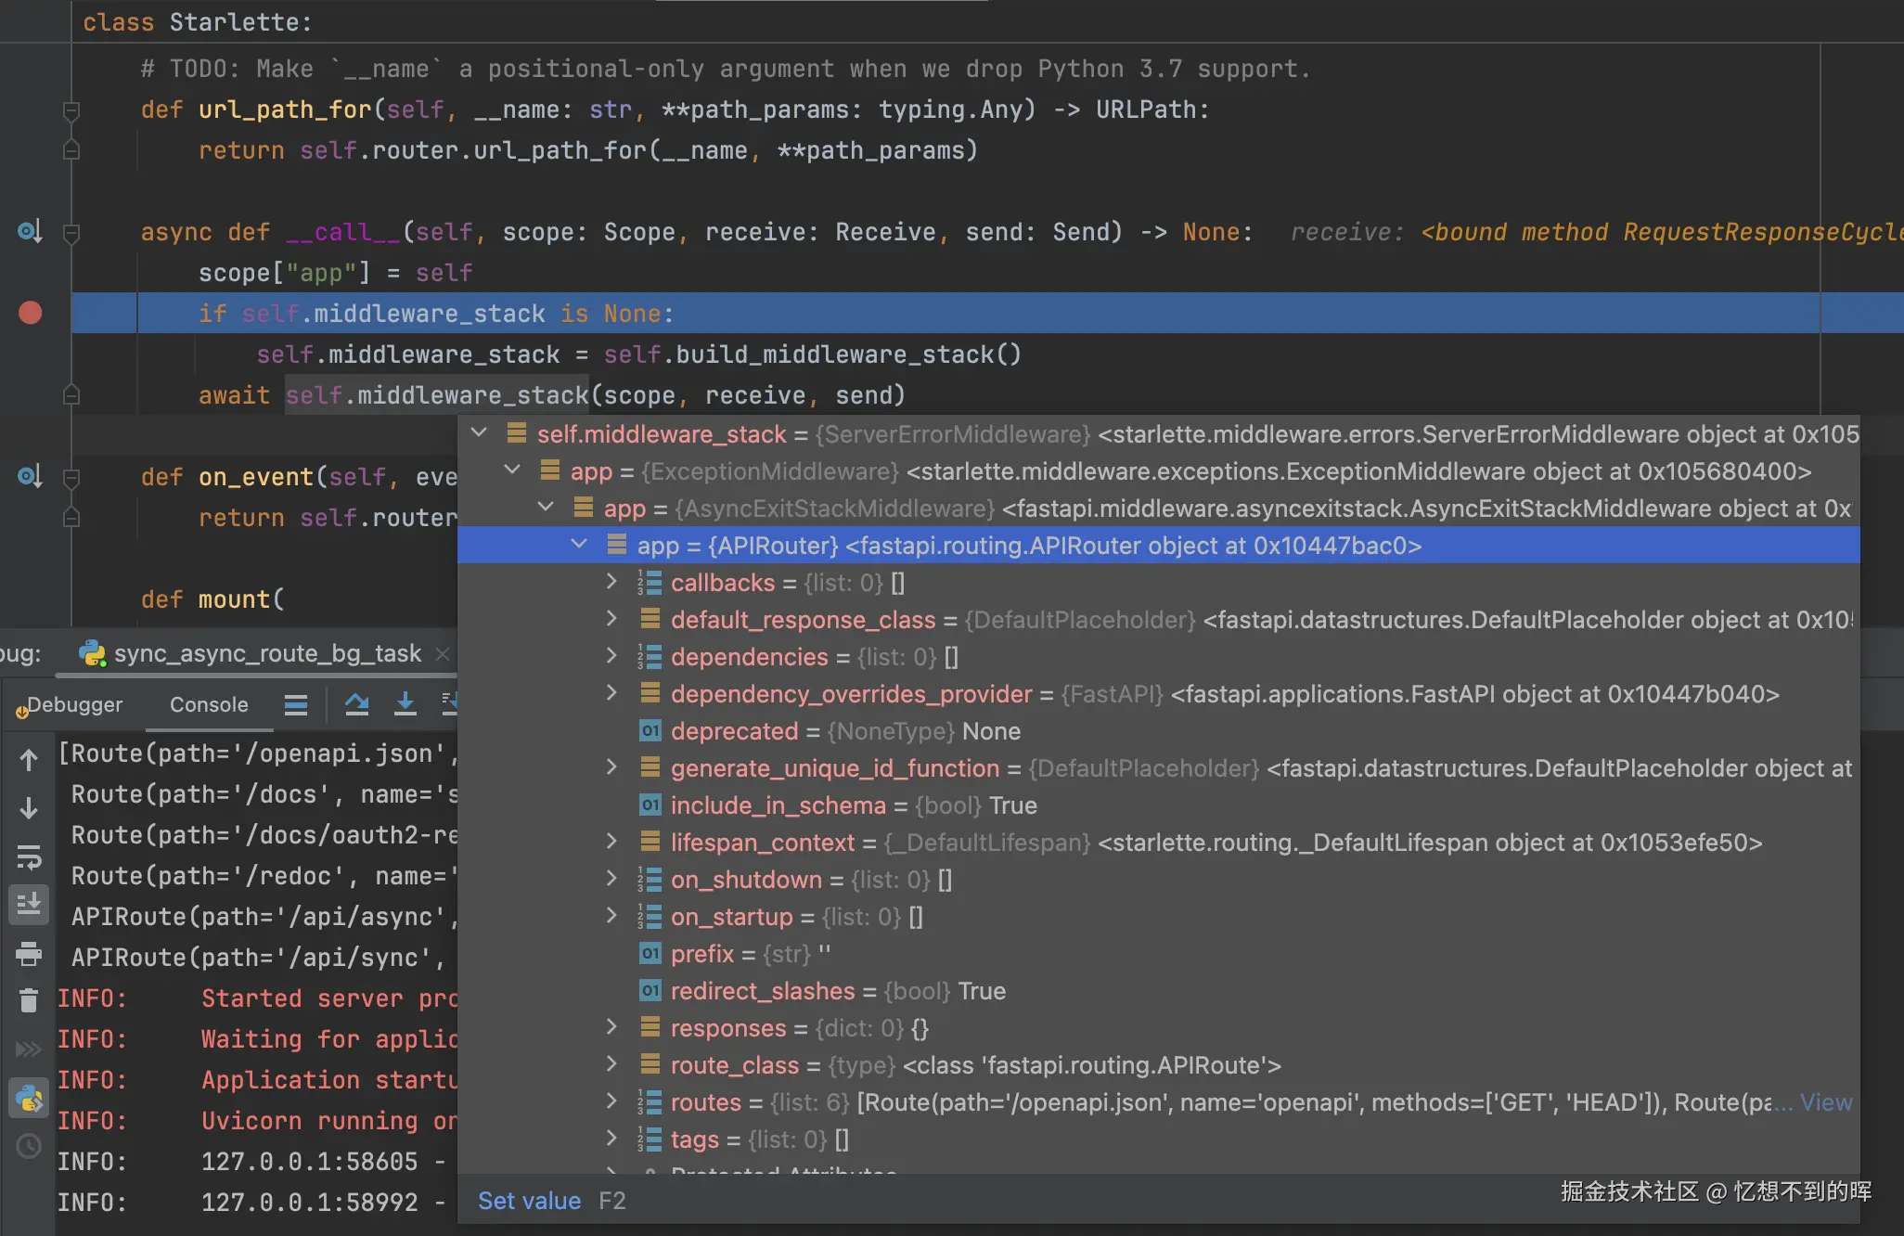Click the up-arrow stack trace icon

point(29,760)
